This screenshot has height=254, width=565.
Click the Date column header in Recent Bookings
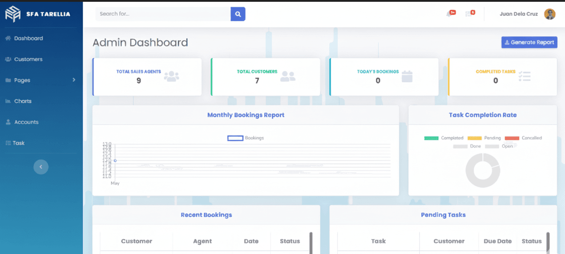click(251, 241)
